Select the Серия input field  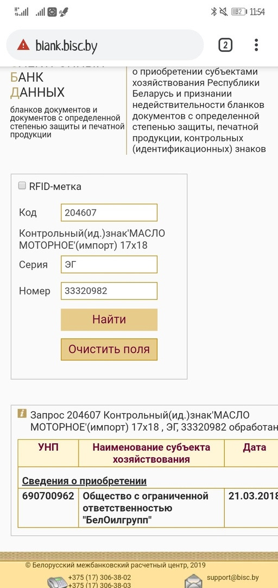pyautogui.click(x=109, y=265)
